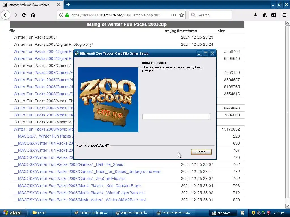
Task: Show site information icon in address bar
Action: (61, 15)
